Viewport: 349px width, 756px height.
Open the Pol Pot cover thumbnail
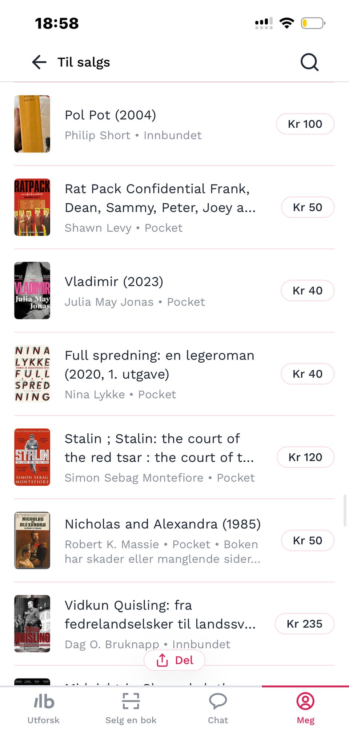[32, 124]
